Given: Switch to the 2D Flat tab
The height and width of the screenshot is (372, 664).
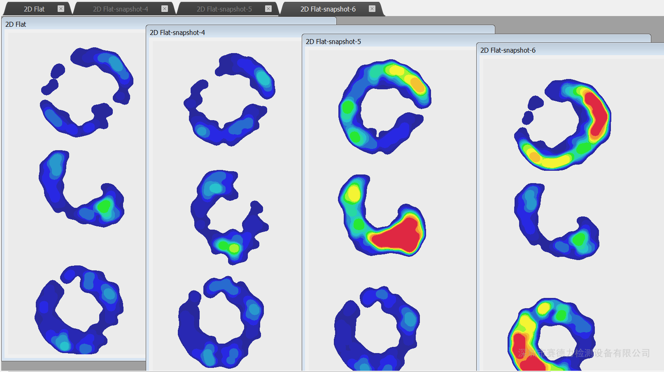Looking at the screenshot, I should coord(34,9).
